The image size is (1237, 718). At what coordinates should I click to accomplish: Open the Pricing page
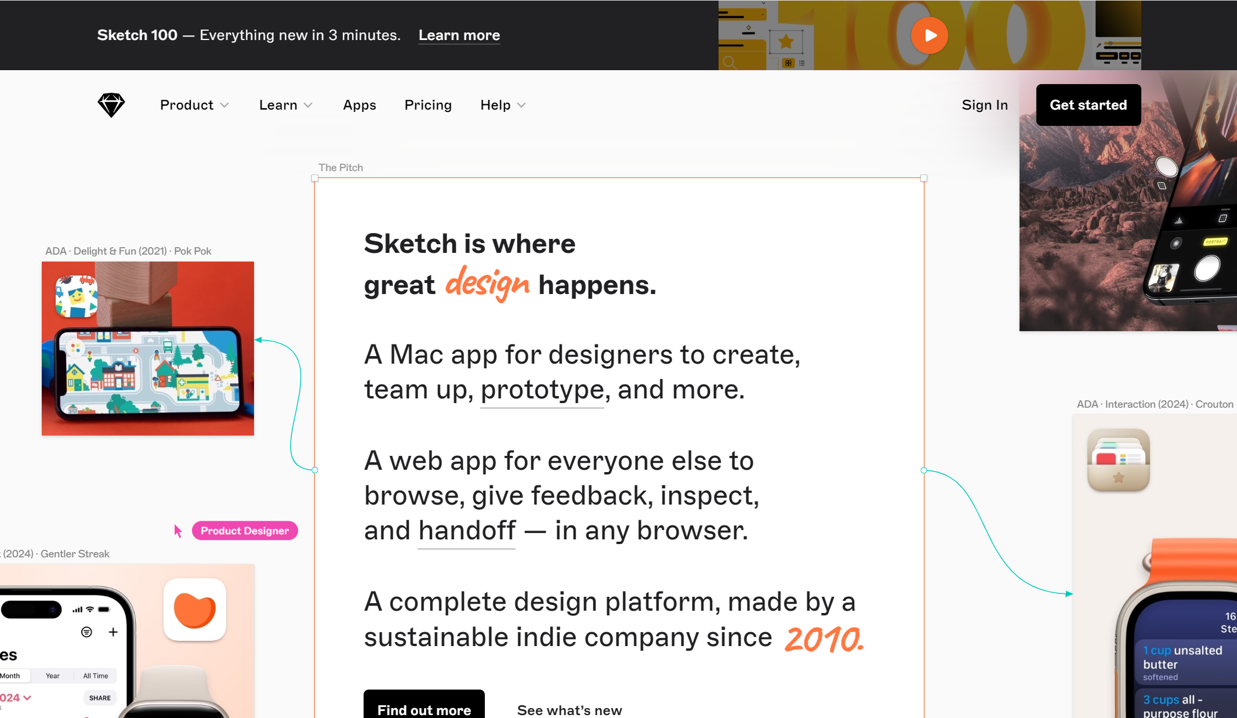click(x=428, y=105)
